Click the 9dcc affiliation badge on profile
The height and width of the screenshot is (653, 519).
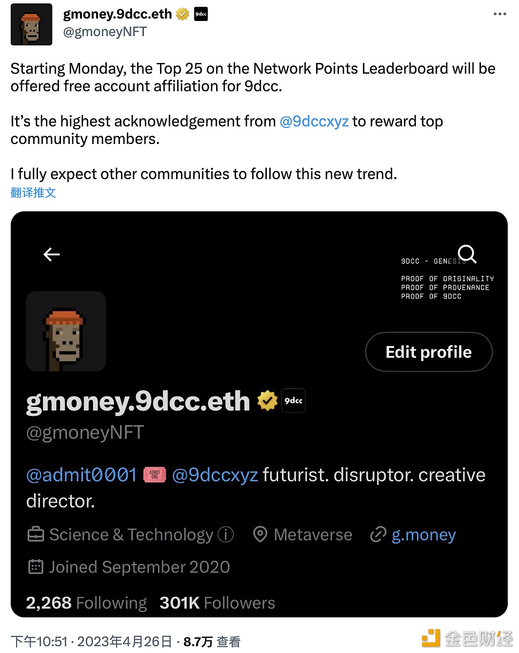(294, 401)
